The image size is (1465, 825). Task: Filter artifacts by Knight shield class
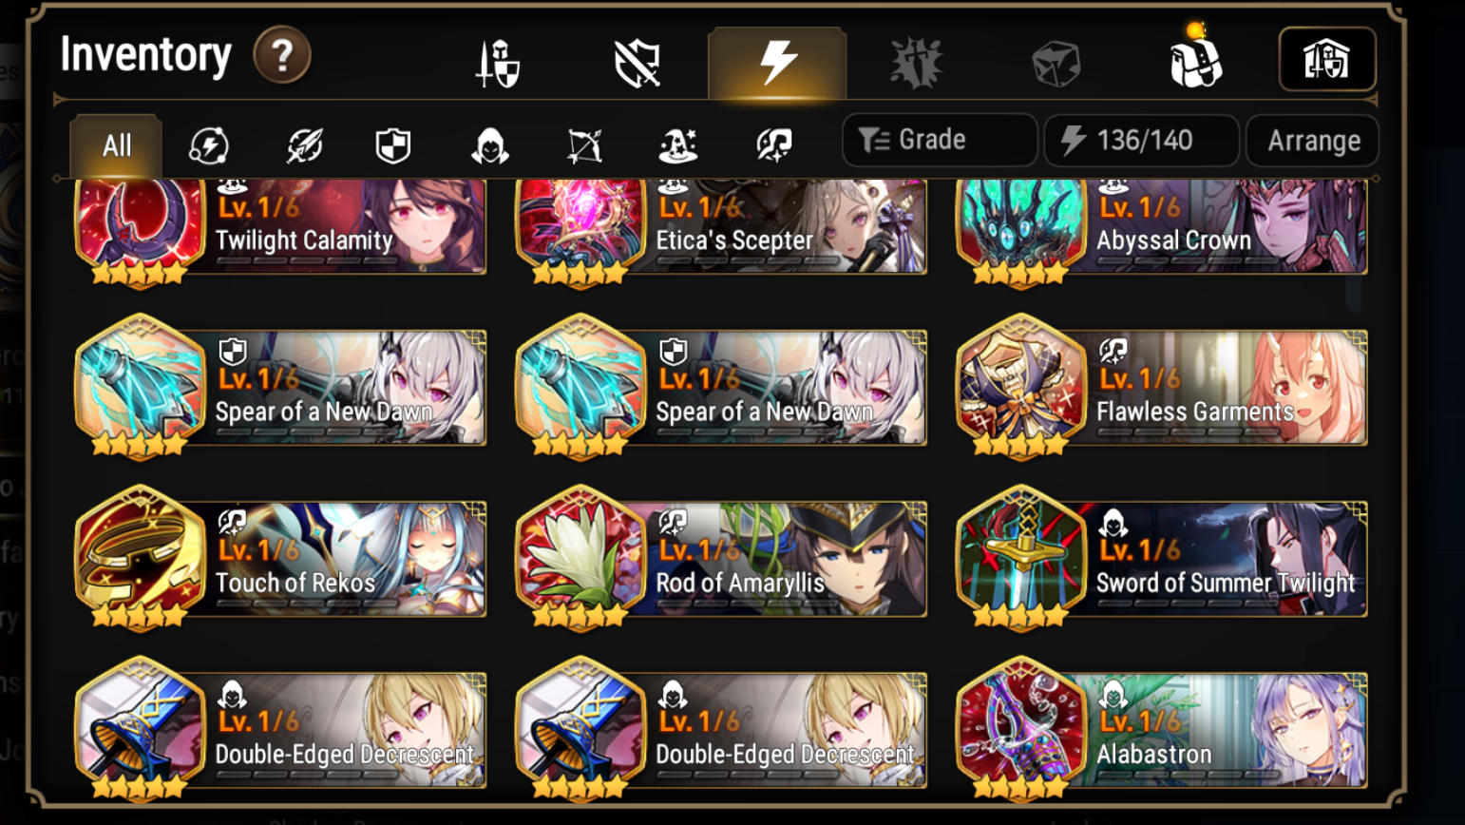393,145
